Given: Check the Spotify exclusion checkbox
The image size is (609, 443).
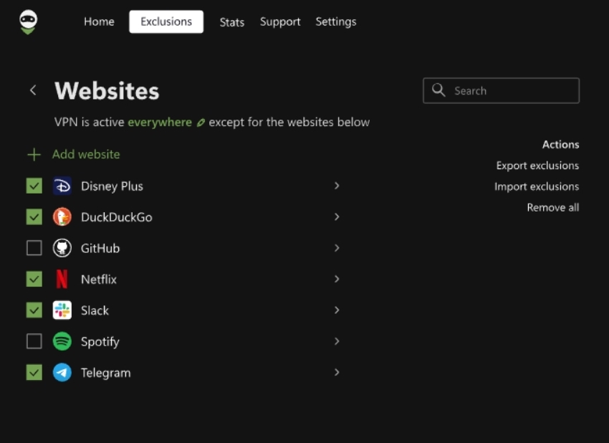Looking at the screenshot, I should [x=34, y=342].
